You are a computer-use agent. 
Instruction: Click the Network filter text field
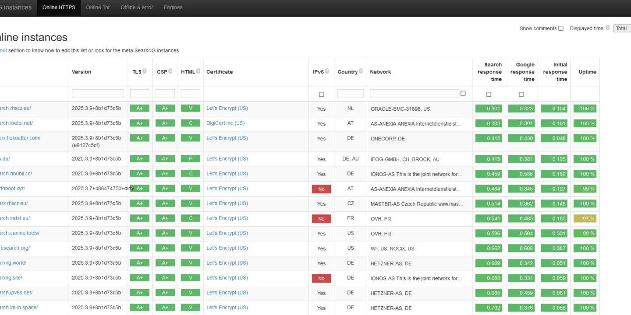pos(415,94)
